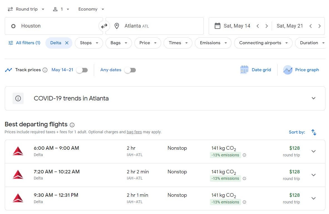Viewport: 329px width, 214px height.
Task: Click the sort order arrows icon
Action: click(314, 132)
